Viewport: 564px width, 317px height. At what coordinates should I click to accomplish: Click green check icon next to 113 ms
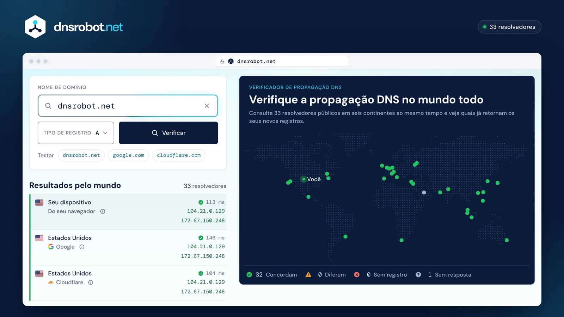coord(201,202)
